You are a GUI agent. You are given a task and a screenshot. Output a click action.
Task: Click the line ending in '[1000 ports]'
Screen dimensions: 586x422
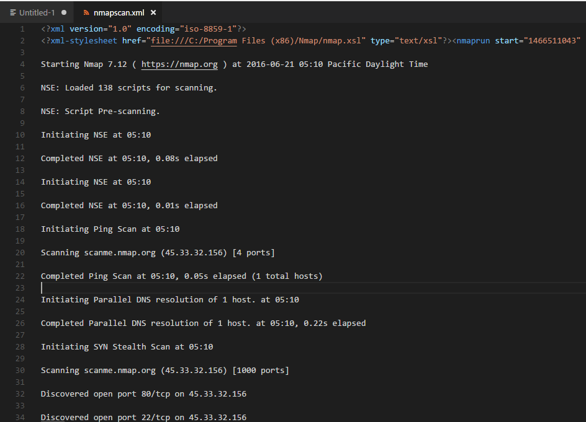(165, 371)
